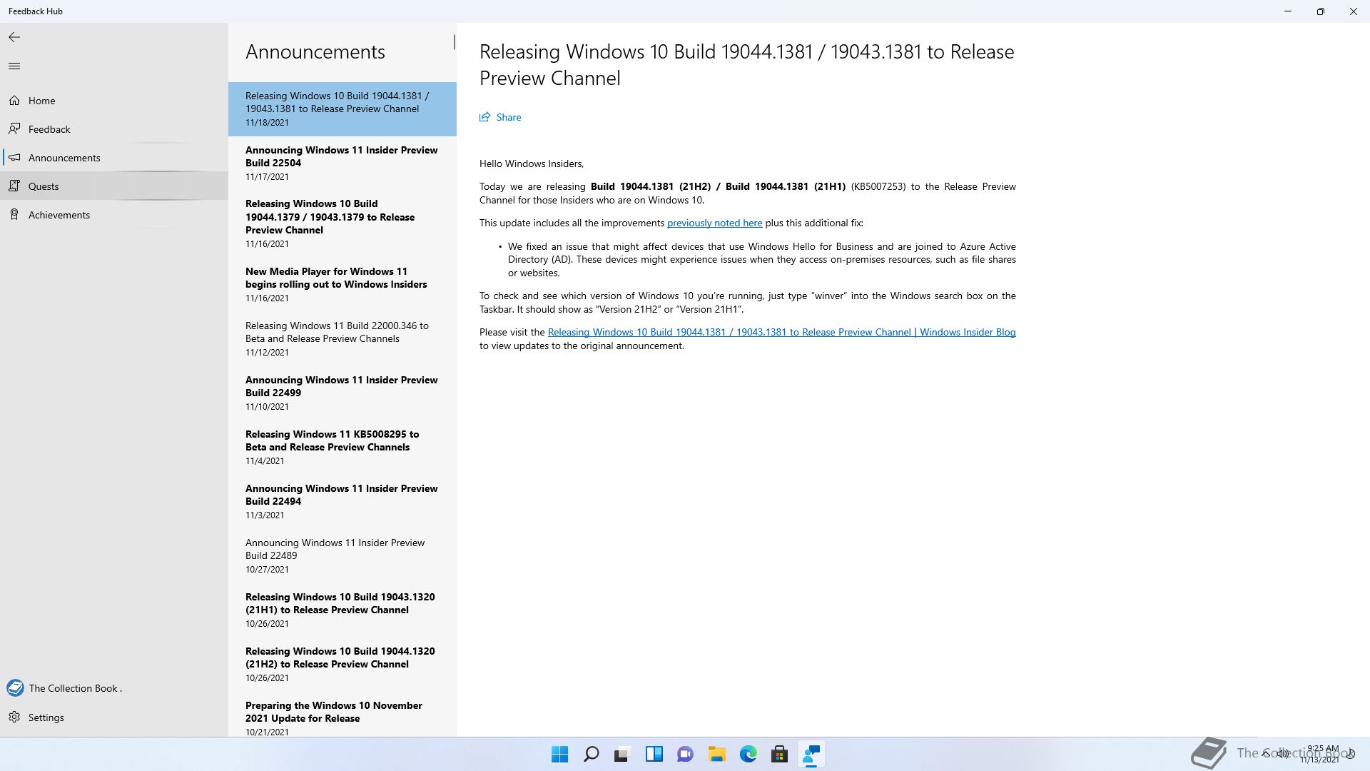Open the Insider Preview Build 22504 announcement
The image size is (1370, 771).
(342, 163)
